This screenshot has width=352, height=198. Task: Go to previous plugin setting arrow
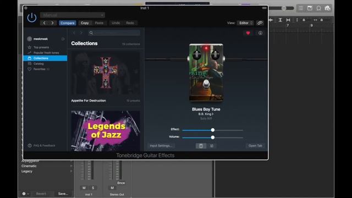[x=44, y=23]
